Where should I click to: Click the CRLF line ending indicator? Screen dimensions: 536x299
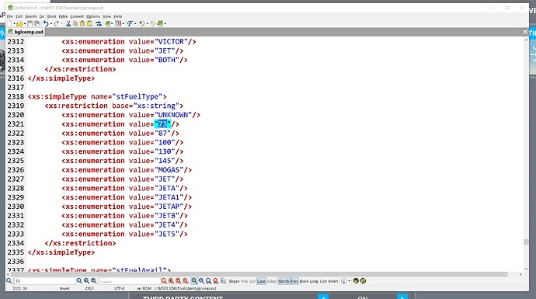[89, 288]
